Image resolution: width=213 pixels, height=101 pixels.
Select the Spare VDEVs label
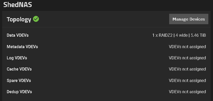click(19, 80)
